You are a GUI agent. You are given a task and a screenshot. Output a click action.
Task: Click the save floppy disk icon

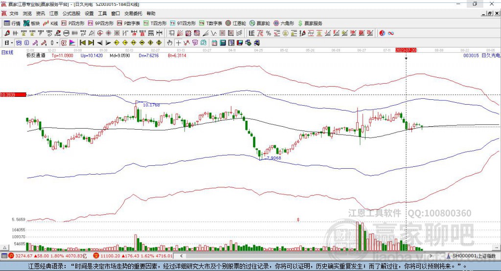240,43
